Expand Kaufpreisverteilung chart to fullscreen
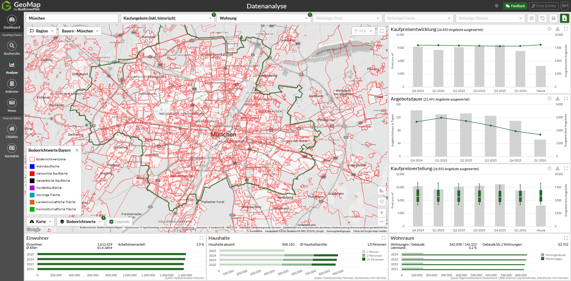571x281 pixels. click(566, 168)
